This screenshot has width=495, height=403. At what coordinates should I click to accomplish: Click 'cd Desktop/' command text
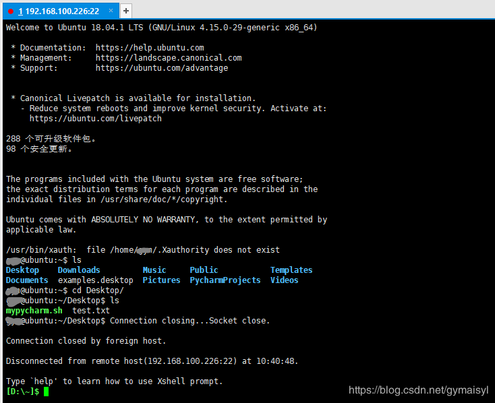click(98, 290)
